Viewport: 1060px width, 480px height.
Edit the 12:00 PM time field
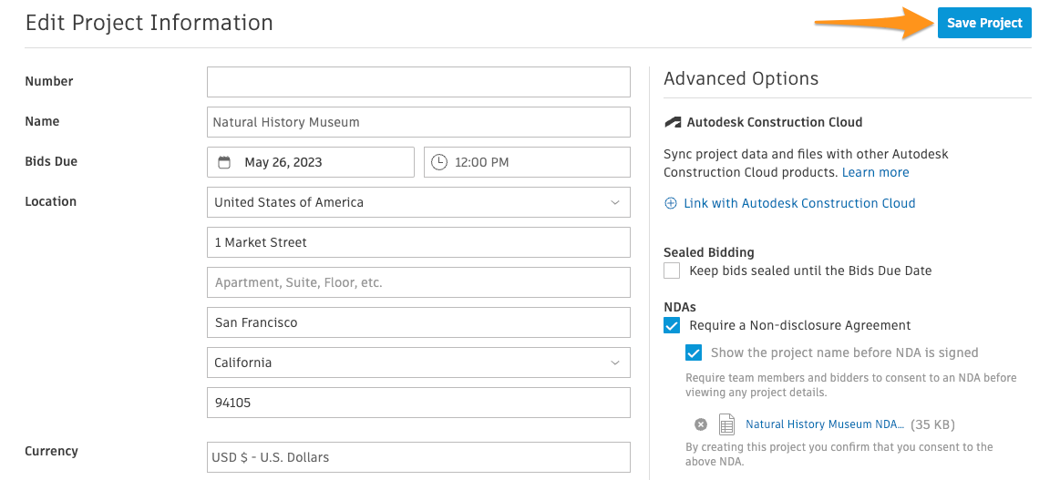528,162
